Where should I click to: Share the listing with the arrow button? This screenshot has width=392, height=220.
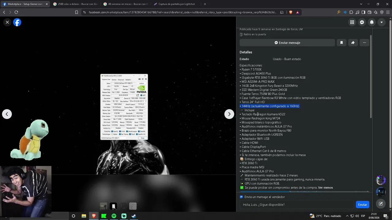353,43
